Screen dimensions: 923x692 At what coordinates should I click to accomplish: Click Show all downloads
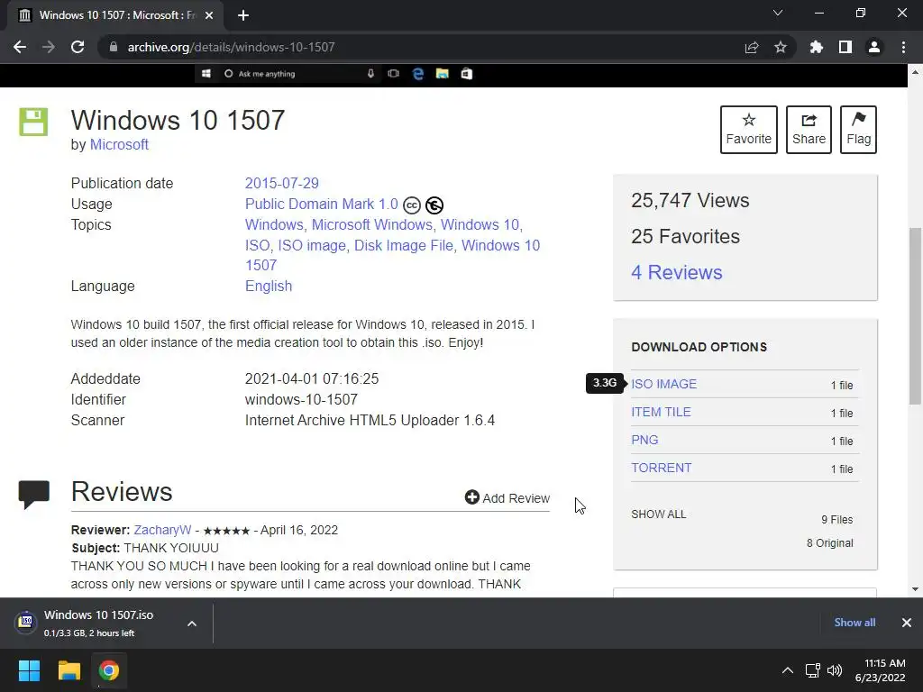854,623
